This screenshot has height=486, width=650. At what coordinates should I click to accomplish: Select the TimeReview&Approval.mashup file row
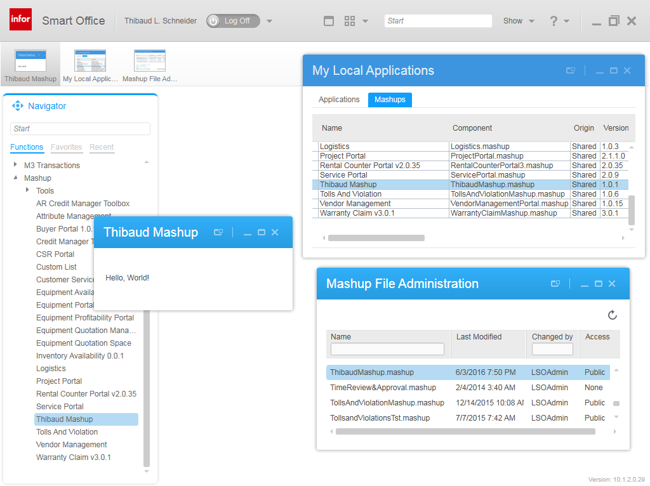(383, 388)
